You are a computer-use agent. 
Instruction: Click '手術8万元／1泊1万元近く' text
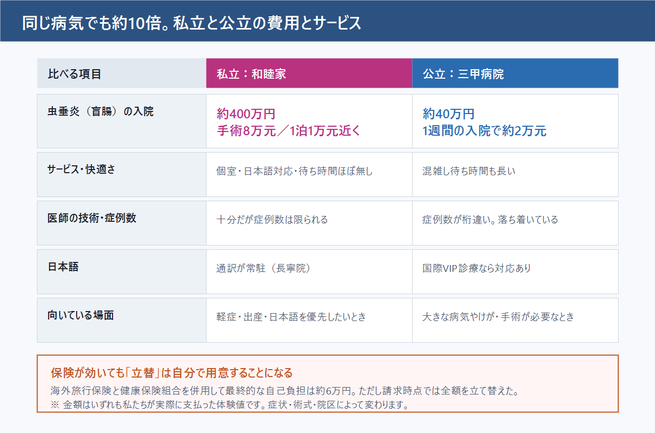tap(288, 131)
